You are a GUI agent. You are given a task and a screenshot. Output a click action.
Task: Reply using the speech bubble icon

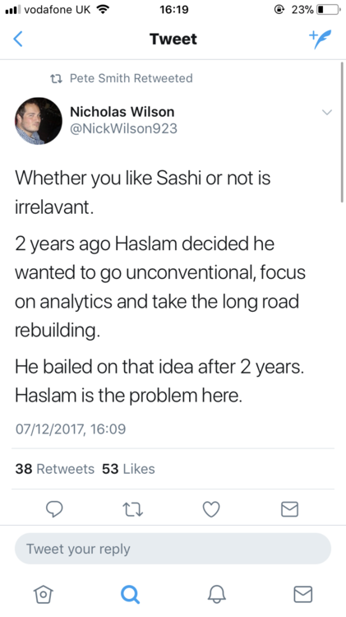pyautogui.click(x=54, y=508)
